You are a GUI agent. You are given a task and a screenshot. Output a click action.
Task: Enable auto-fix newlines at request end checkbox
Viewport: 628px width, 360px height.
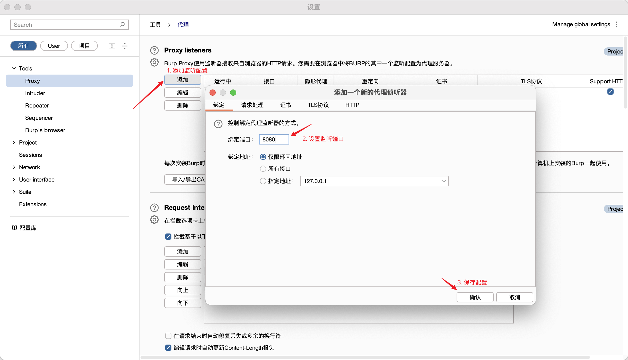pos(168,336)
